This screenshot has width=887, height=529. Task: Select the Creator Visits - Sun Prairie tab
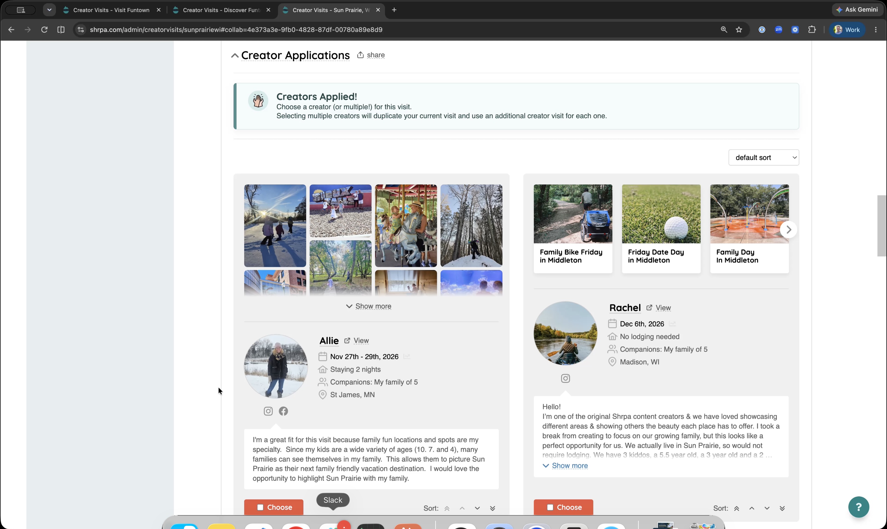(x=331, y=10)
